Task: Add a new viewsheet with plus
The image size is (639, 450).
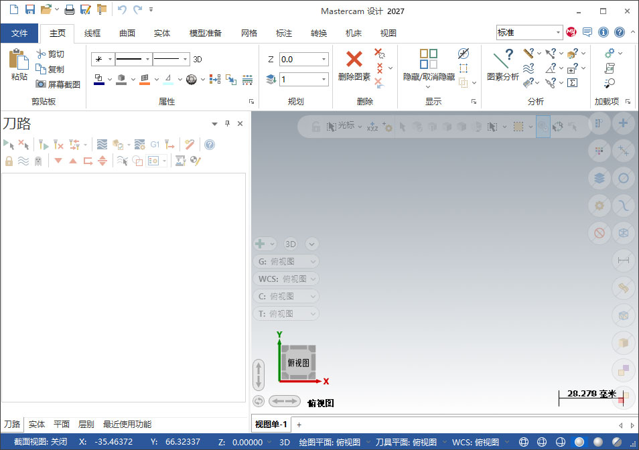Action: click(299, 425)
